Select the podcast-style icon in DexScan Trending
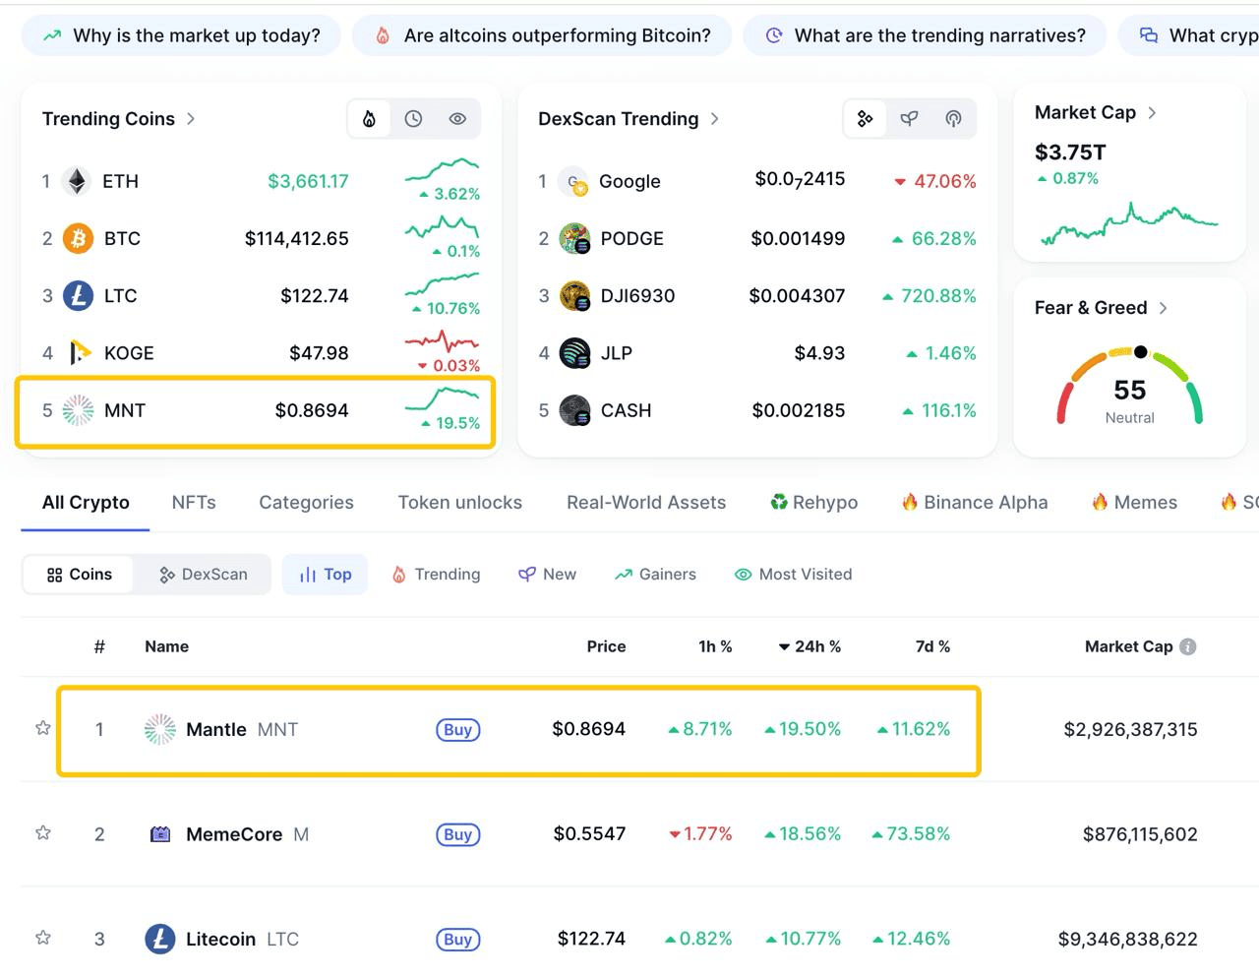The height and width of the screenshot is (977, 1259). 953,119
